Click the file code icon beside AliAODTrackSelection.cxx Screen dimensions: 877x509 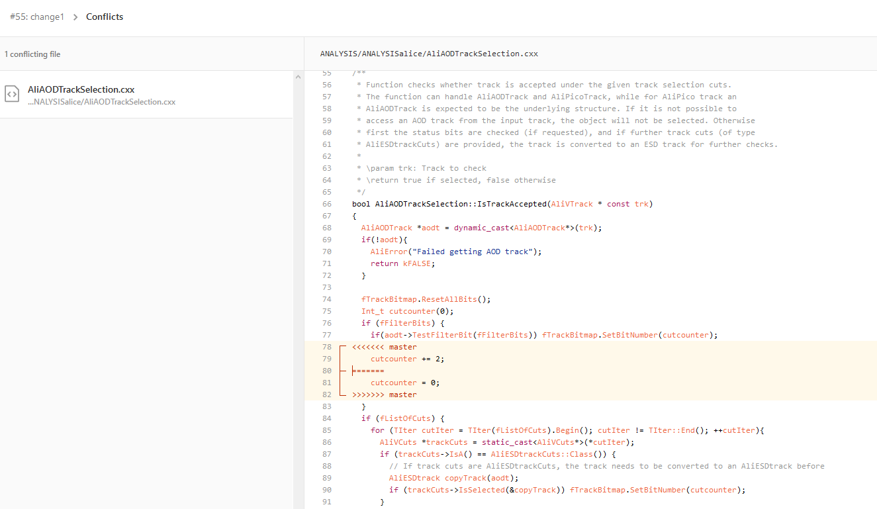point(12,94)
